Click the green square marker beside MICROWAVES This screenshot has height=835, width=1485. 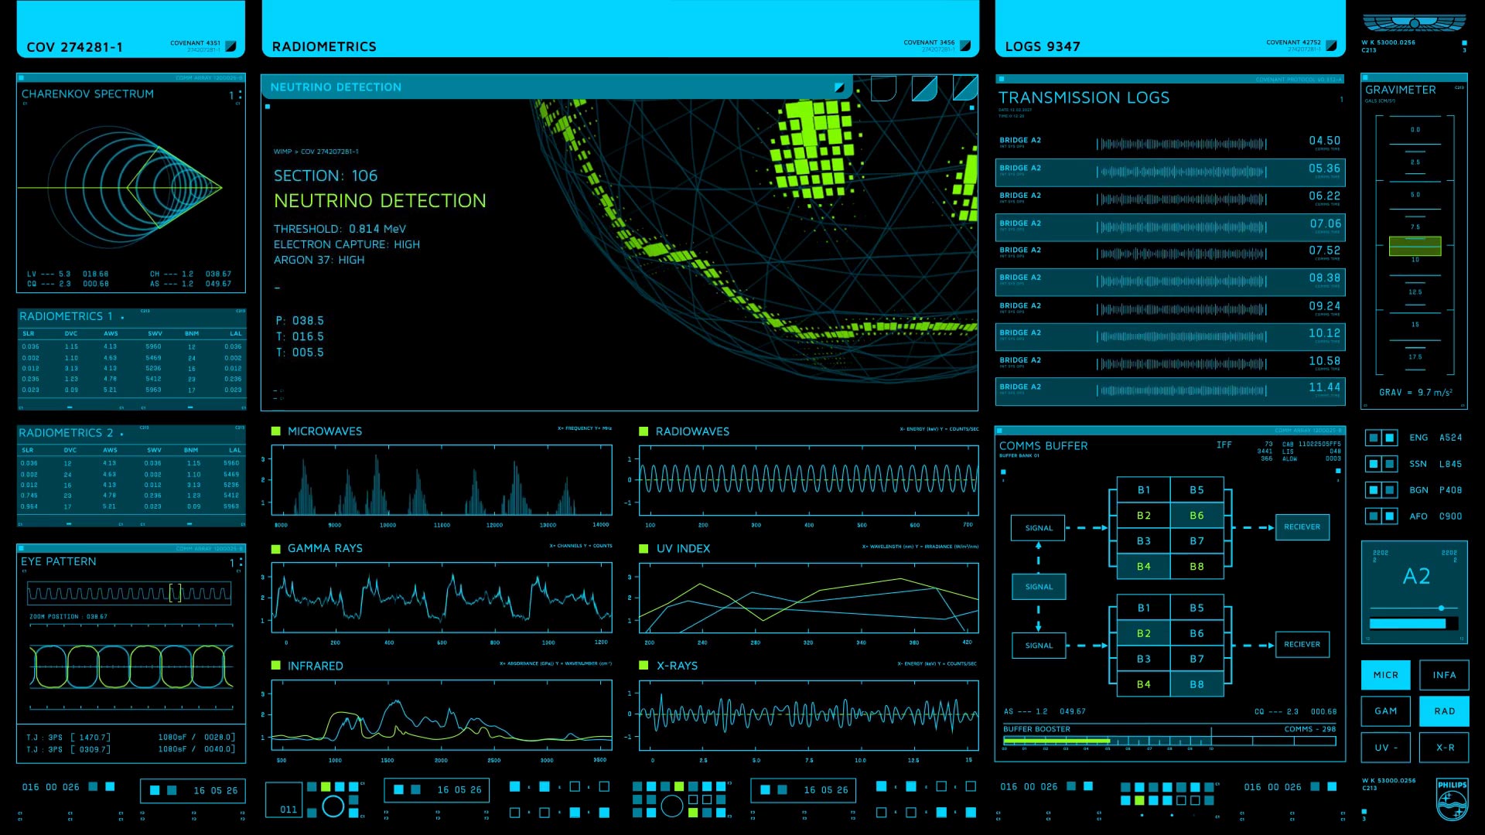click(x=276, y=431)
